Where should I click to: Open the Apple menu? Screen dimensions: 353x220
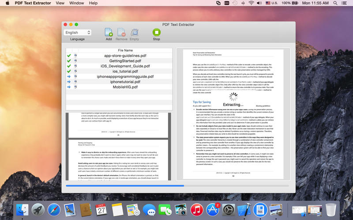tap(8, 3)
